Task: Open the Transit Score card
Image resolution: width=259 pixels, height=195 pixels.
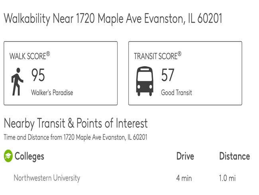Action: 185,73
